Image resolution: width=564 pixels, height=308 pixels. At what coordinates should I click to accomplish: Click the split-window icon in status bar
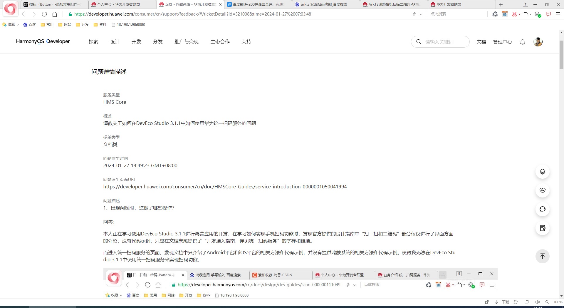527,302
